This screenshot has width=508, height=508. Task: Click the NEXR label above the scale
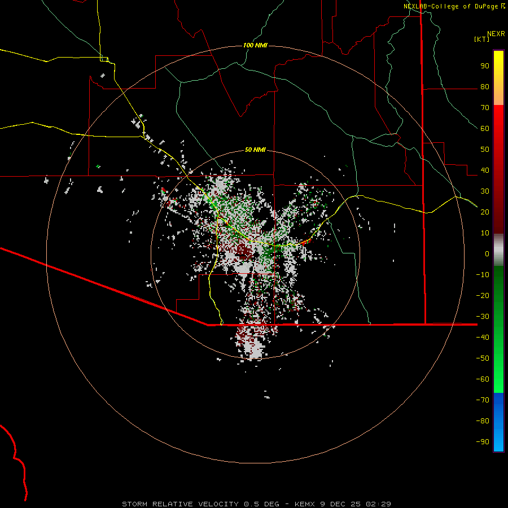(496, 34)
